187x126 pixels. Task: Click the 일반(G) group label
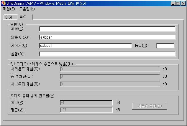(x=17, y=24)
